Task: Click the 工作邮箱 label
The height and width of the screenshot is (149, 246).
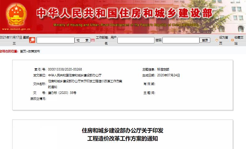Action: click(x=102, y=38)
